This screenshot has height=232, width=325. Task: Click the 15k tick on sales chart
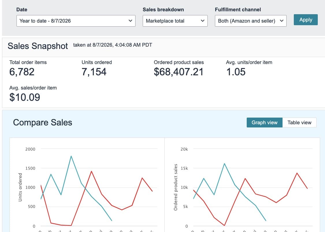pos(184,168)
